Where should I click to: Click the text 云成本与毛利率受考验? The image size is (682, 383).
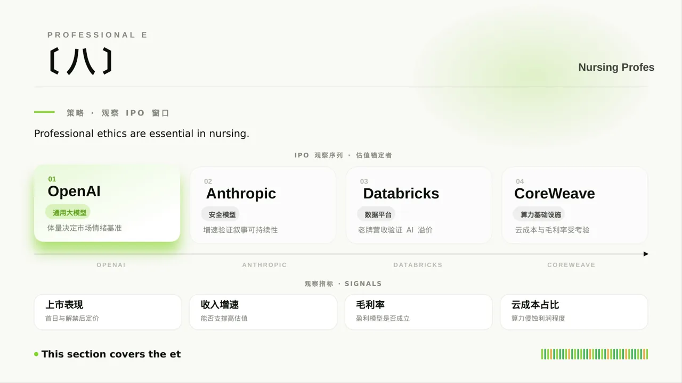point(553,230)
